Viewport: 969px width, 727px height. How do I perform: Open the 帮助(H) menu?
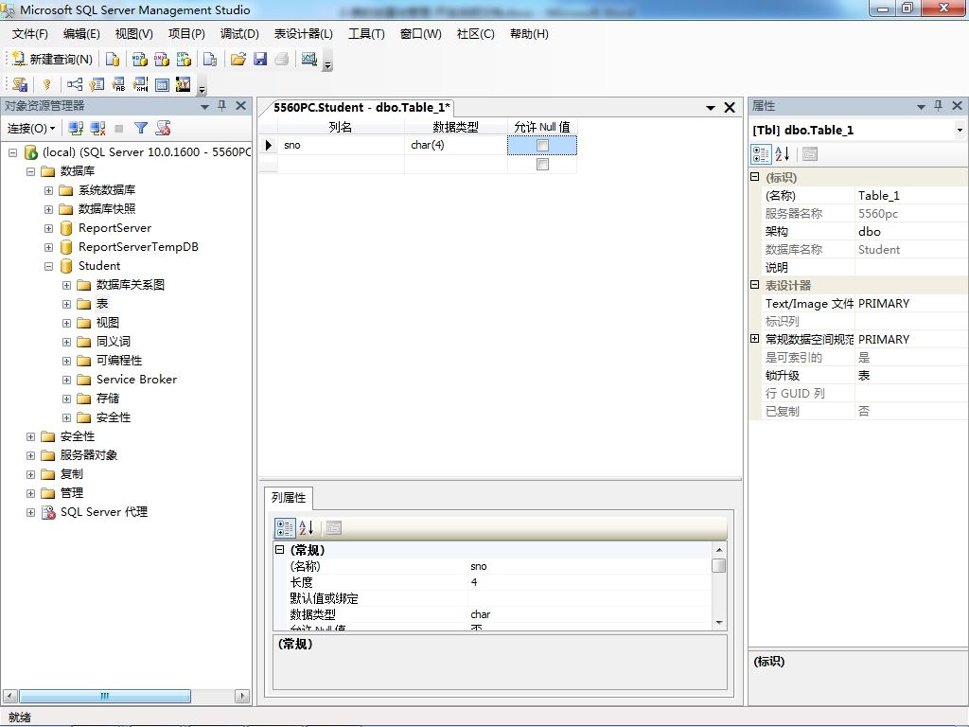tap(529, 34)
